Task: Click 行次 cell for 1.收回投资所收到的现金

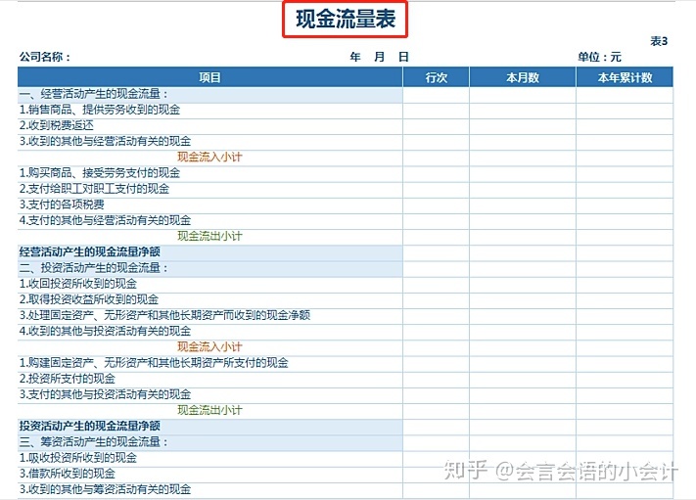Action: pos(436,285)
